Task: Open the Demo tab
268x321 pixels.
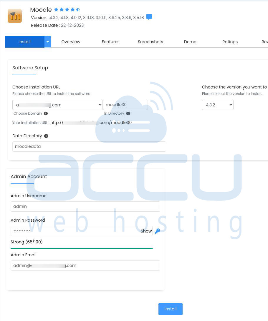Action: tap(190, 42)
